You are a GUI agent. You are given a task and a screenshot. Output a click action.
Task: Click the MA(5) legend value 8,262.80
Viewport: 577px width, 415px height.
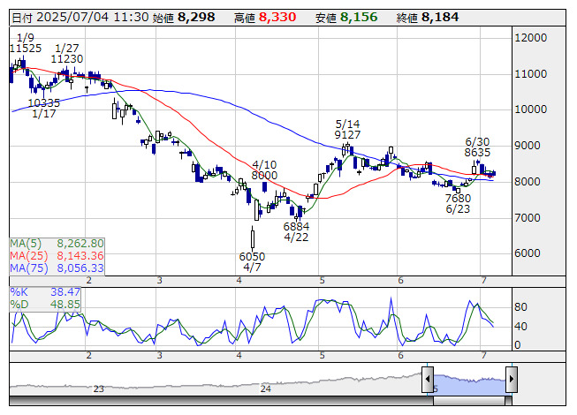80,244
